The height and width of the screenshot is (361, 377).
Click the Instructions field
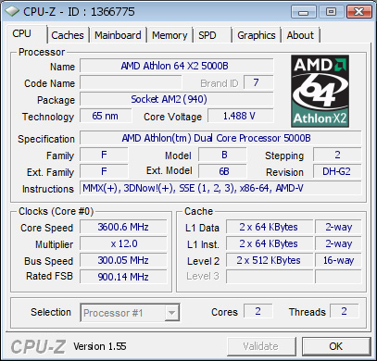[220, 188]
